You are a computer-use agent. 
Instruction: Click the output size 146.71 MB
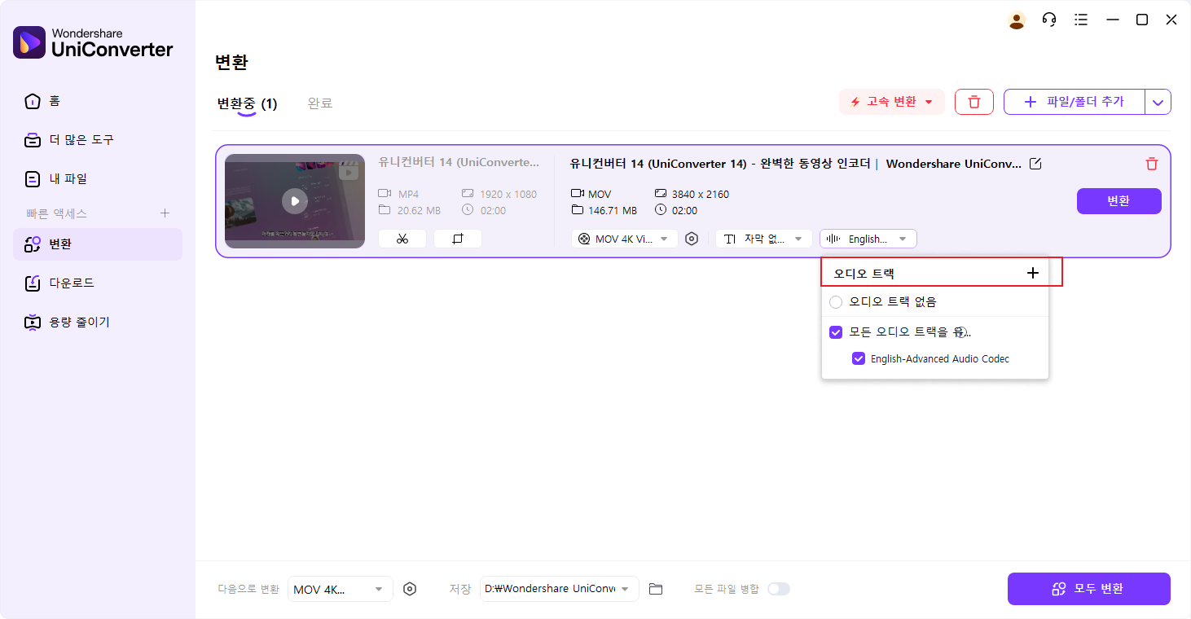pyautogui.click(x=613, y=210)
